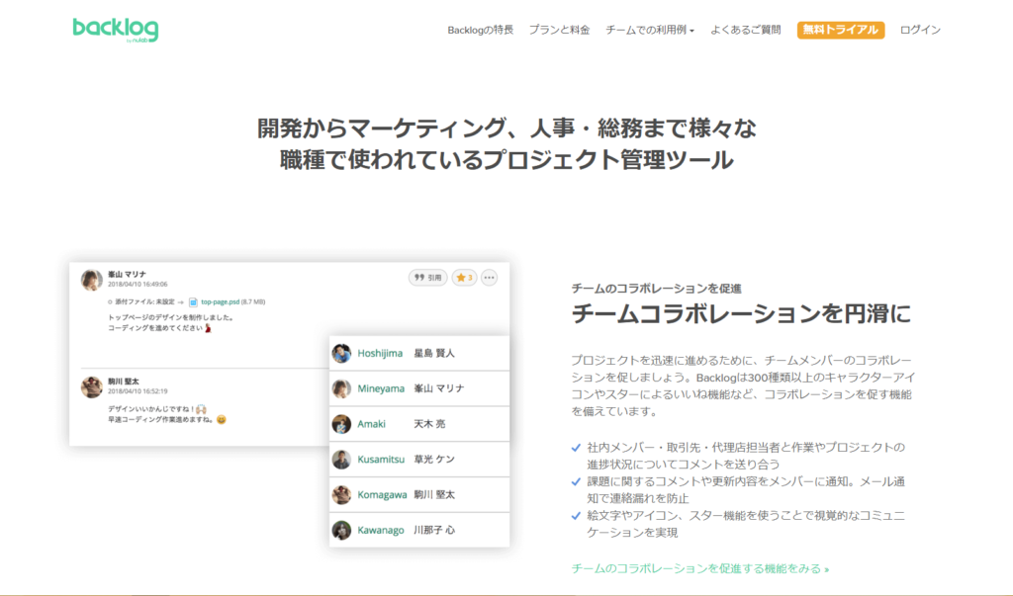Click 峯山 マリナ's comment avatar
This screenshot has width=1013, height=596.
pos(92,281)
